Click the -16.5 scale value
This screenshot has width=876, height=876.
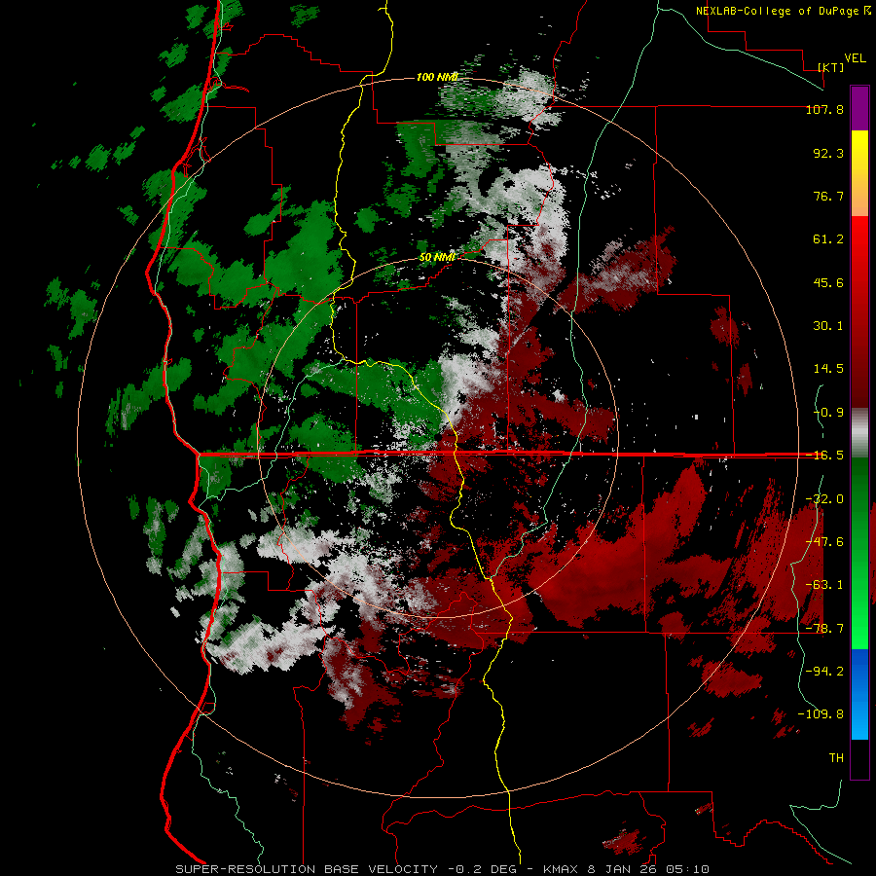tap(824, 456)
